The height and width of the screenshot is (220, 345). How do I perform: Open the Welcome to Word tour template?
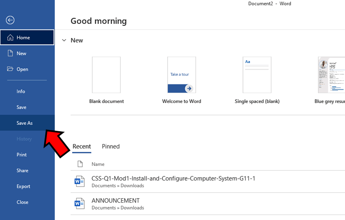coord(181,75)
